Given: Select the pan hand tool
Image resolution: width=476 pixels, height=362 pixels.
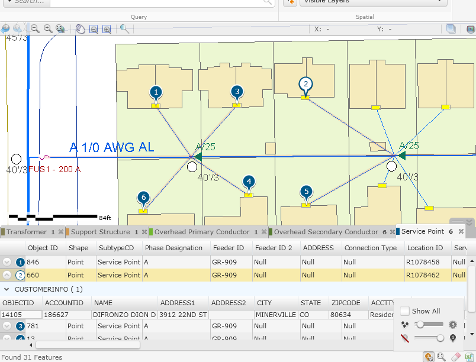Looking at the screenshot, I should pyautogui.click(x=80, y=28).
